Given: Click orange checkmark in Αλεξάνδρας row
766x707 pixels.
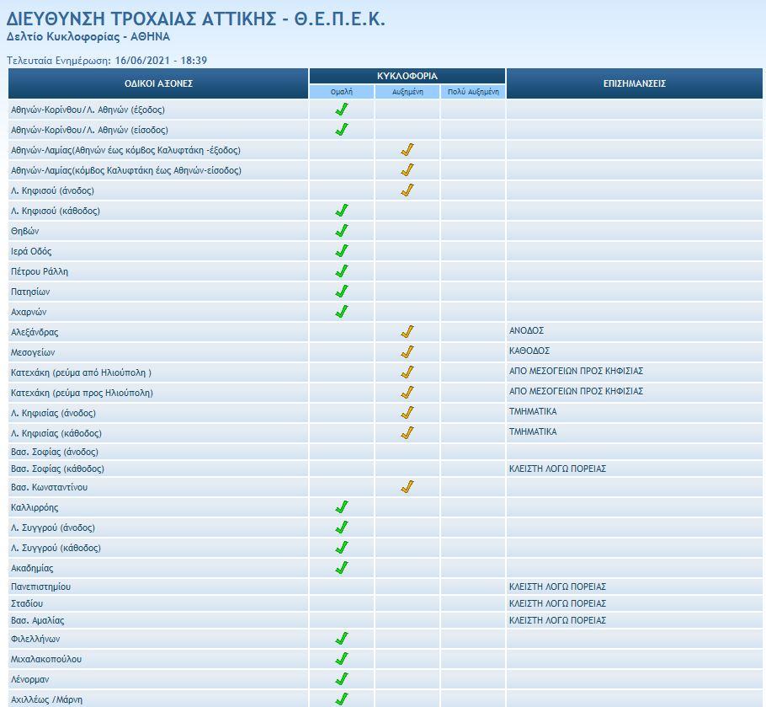Looking at the screenshot, I should coord(407,332).
